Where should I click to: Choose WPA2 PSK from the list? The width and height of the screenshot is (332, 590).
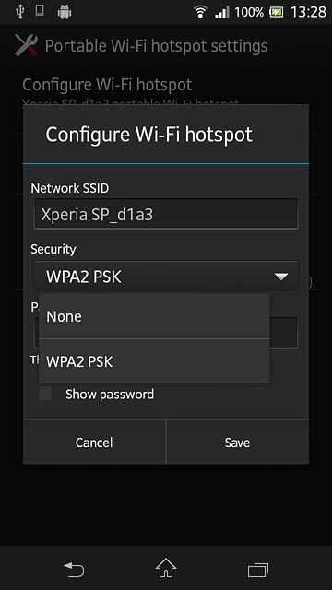[x=154, y=361]
